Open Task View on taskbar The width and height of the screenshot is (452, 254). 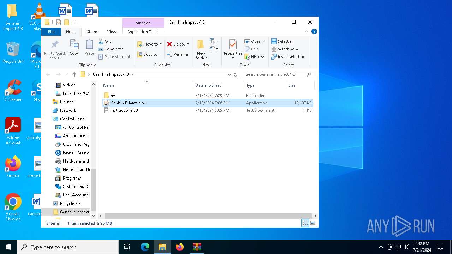(x=127, y=247)
